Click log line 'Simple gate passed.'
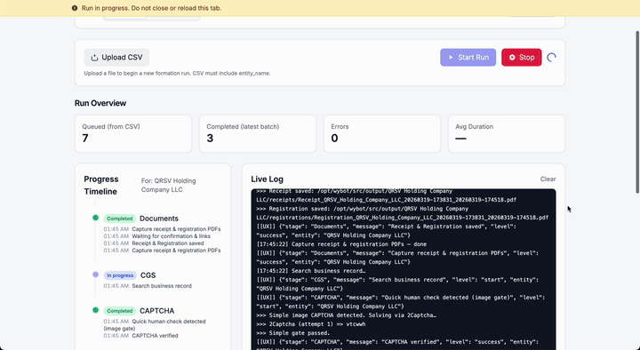Screen dimensions: 640x350 pos(293,333)
